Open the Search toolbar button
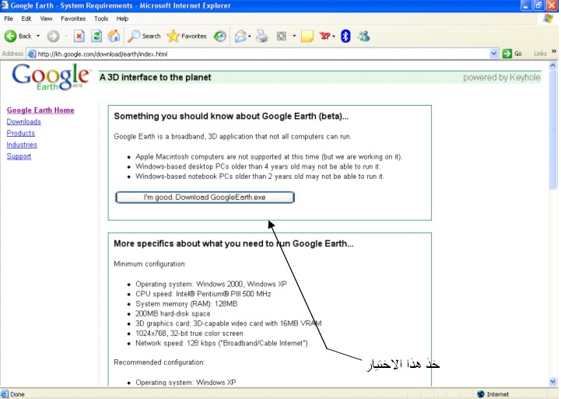This screenshot has width=561, height=399. [x=145, y=36]
